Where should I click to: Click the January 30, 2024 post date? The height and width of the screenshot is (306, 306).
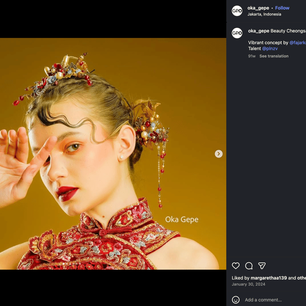click(248, 284)
